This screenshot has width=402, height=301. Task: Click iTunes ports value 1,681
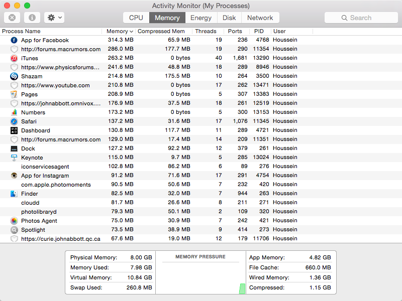tap(240, 58)
